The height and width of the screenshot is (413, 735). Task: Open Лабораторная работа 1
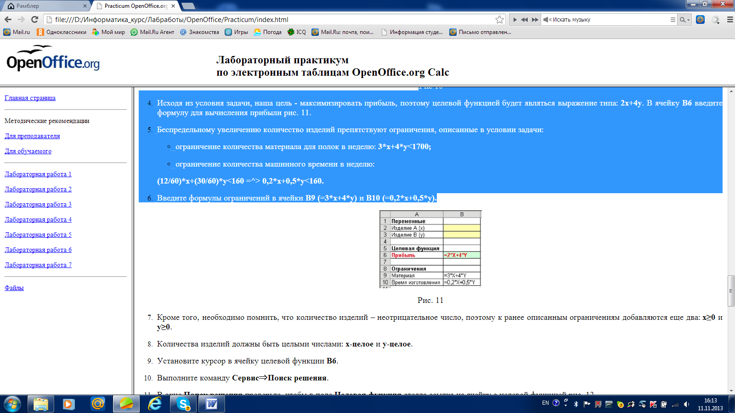(x=38, y=174)
